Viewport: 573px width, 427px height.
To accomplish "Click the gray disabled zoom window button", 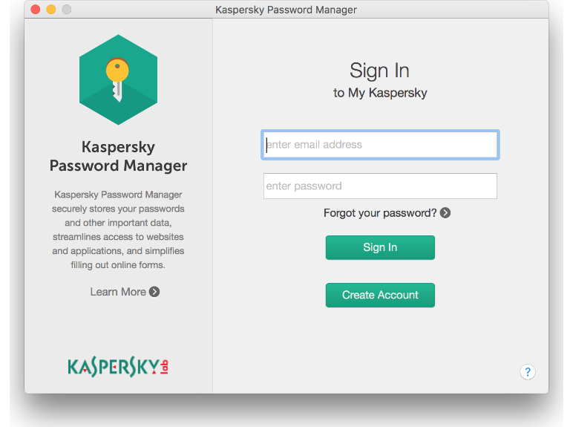I will (x=67, y=10).
